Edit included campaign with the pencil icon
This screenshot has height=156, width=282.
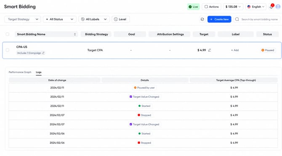[x=43, y=53]
